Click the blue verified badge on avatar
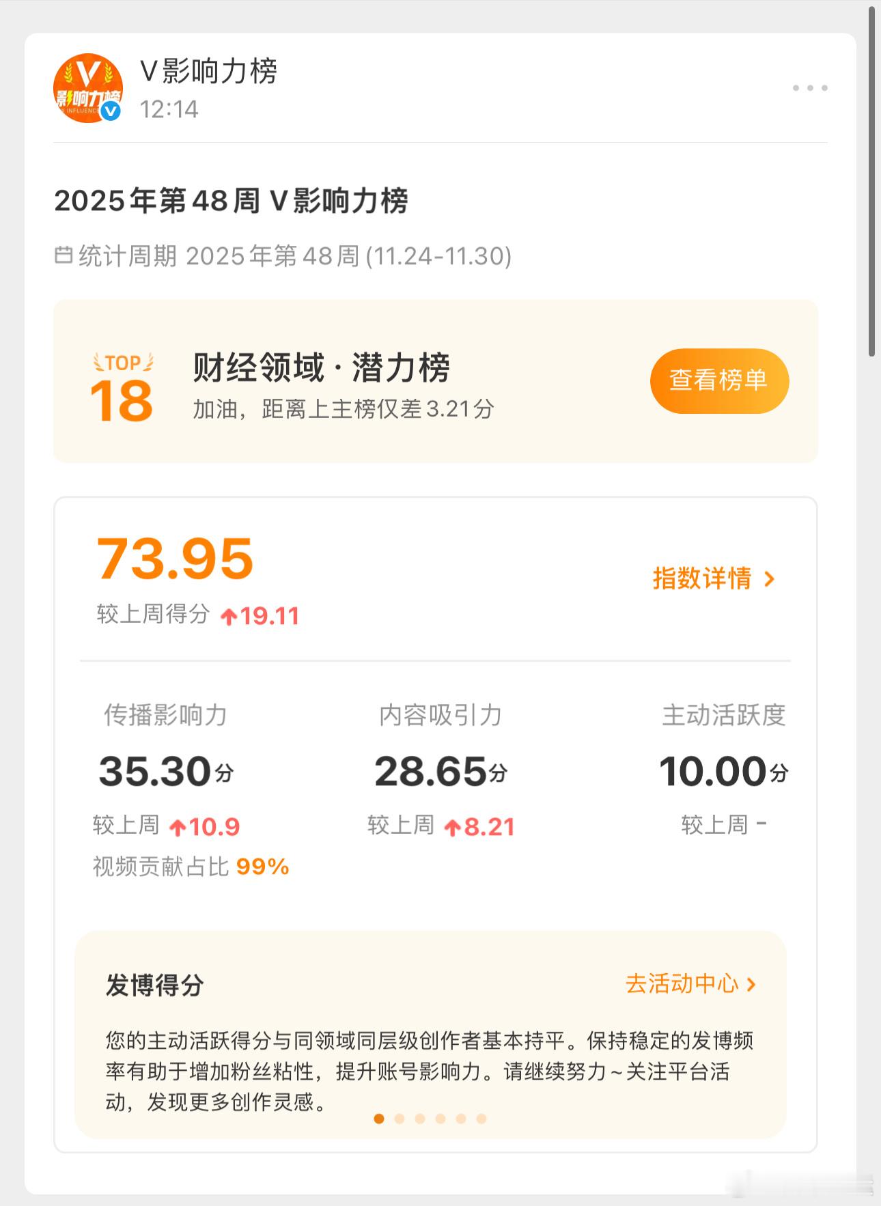881x1206 pixels. tap(111, 110)
